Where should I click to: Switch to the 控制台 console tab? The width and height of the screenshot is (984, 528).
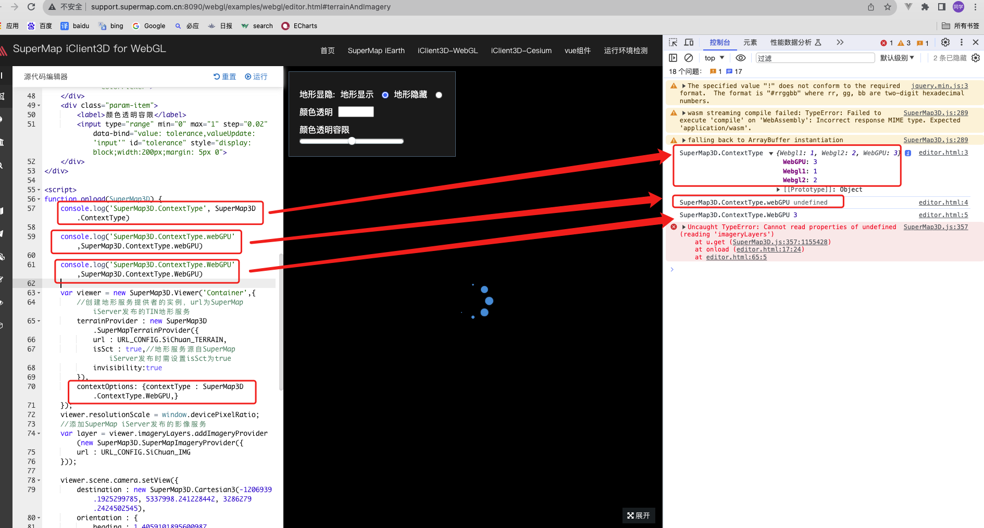(x=719, y=43)
